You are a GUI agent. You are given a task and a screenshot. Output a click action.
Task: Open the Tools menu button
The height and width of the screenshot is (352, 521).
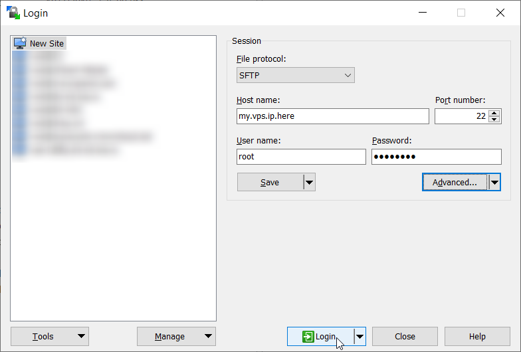[x=50, y=336]
